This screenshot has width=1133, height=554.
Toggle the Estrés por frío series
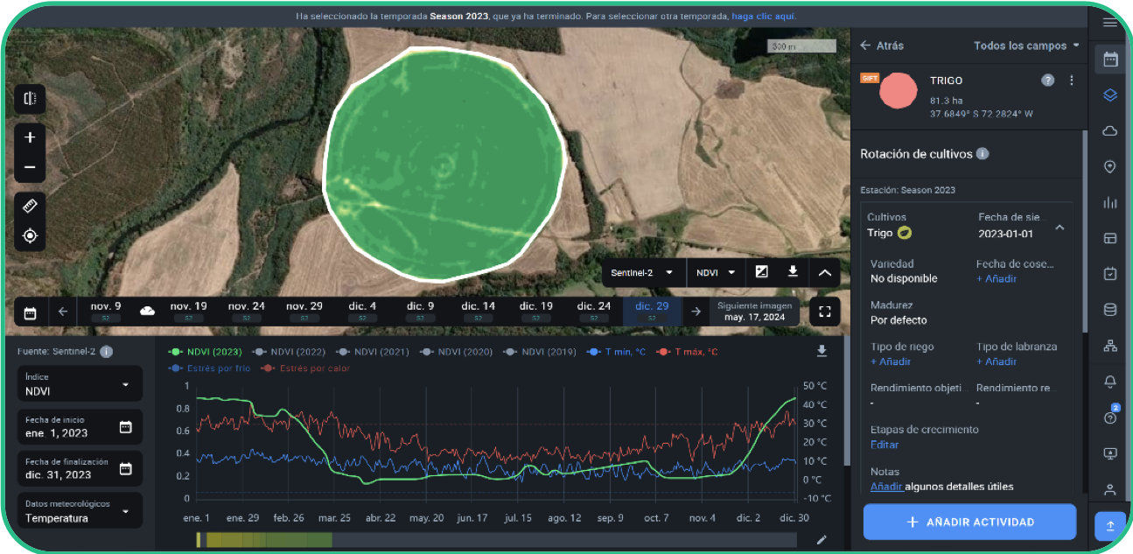(x=216, y=368)
